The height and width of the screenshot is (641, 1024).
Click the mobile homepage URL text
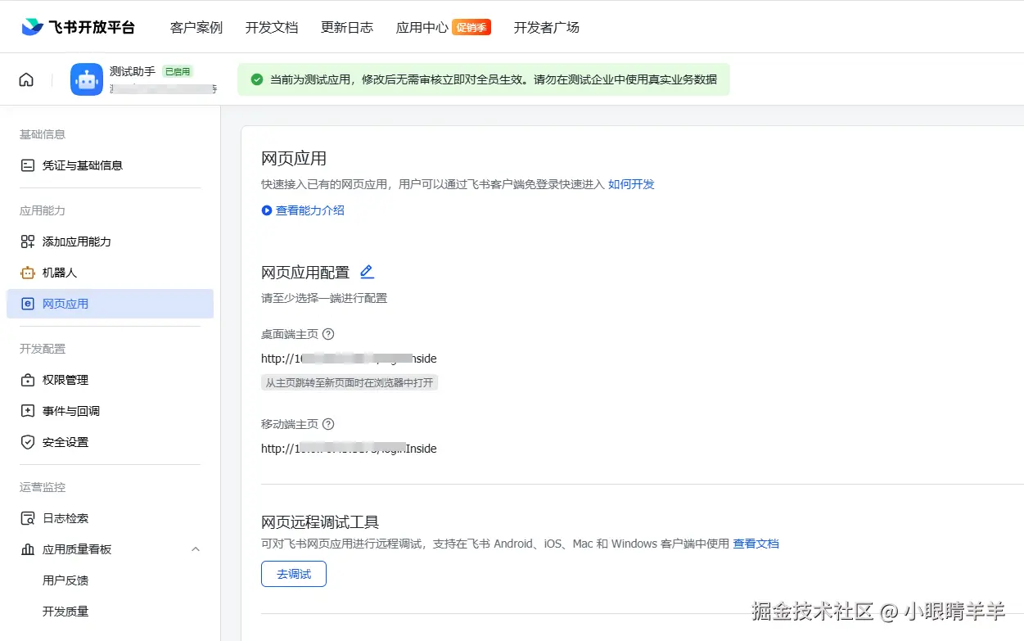tap(349, 449)
